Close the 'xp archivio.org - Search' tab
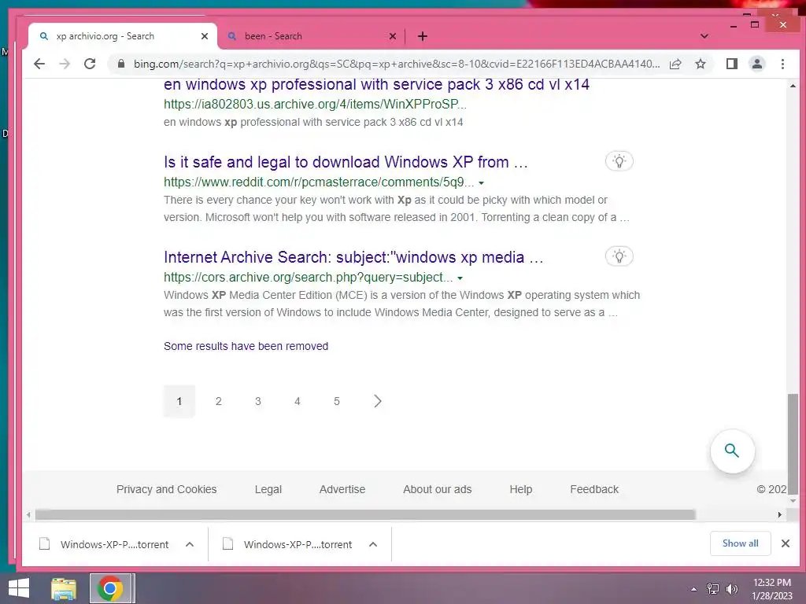Image resolution: width=806 pixels, height=604 pixels. coord(205,36)
